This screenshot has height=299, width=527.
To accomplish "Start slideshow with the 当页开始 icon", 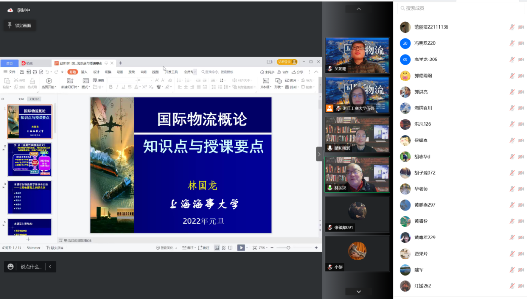I will 49,80.
